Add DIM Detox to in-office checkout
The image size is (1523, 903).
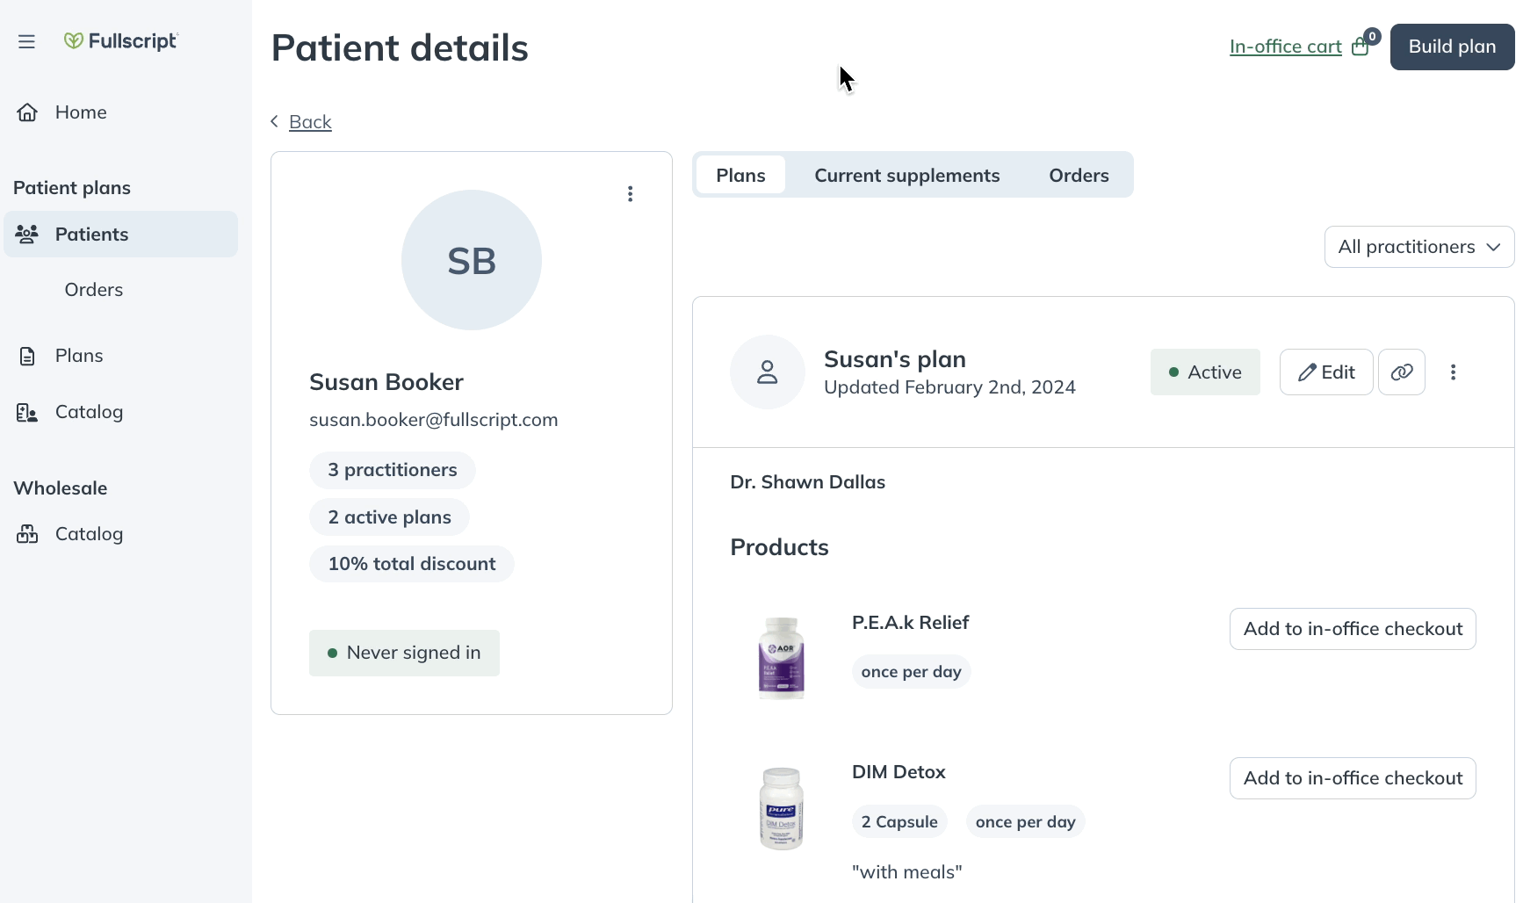coord(1353,778)
